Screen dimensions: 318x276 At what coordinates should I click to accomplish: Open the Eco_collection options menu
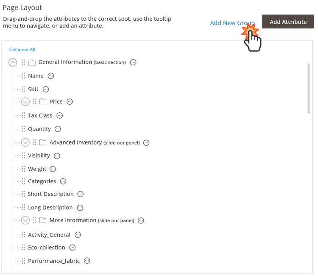coord(73,248)
